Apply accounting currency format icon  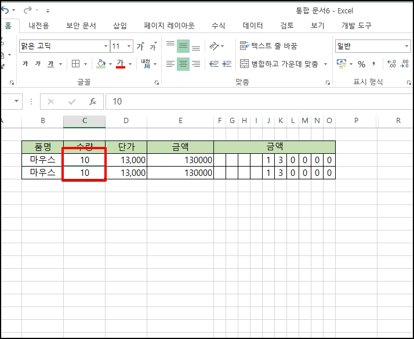(342, 64)
